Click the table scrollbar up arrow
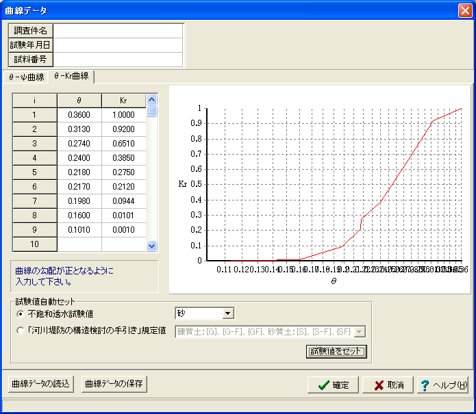476x414 pixels. (151, 99)
